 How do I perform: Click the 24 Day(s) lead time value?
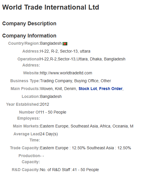point(49,134)
